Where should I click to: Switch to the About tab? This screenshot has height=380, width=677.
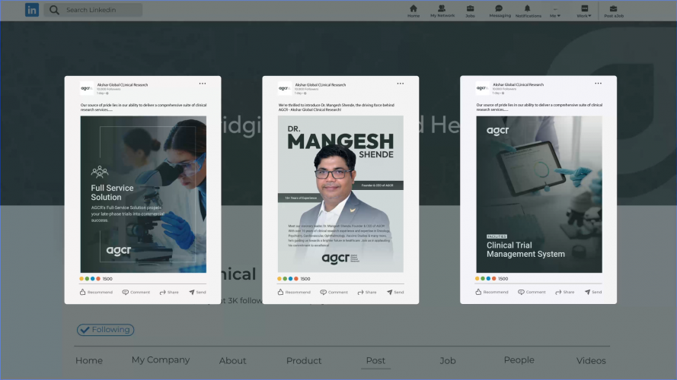click(232, 360)
